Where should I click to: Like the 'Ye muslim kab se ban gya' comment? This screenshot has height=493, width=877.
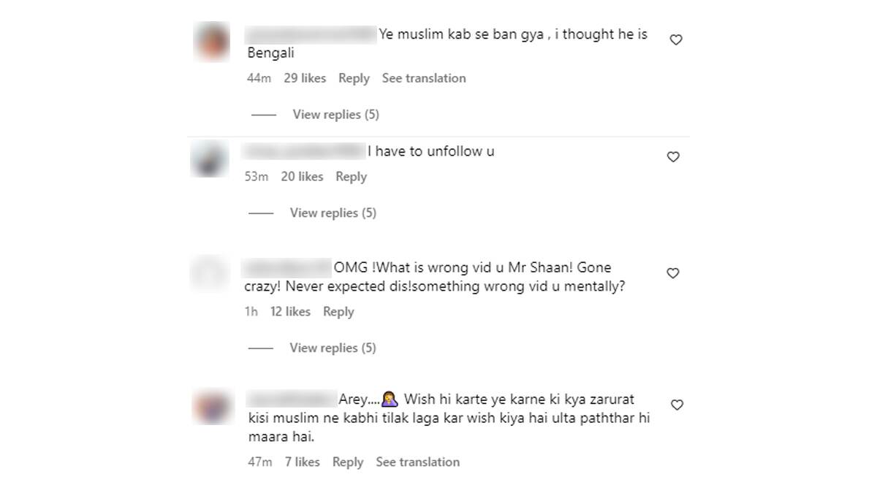[x=676, y=39]
